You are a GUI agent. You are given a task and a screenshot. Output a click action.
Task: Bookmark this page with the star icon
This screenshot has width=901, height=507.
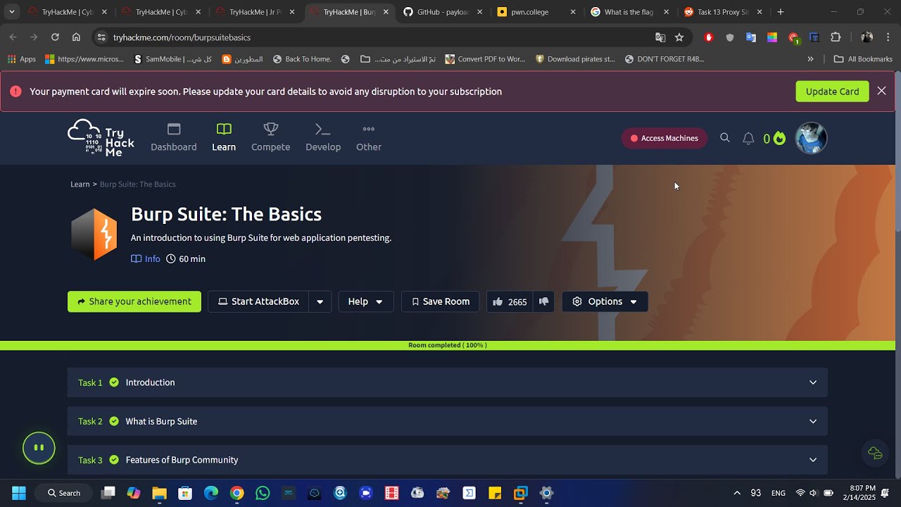coord(679,37)
